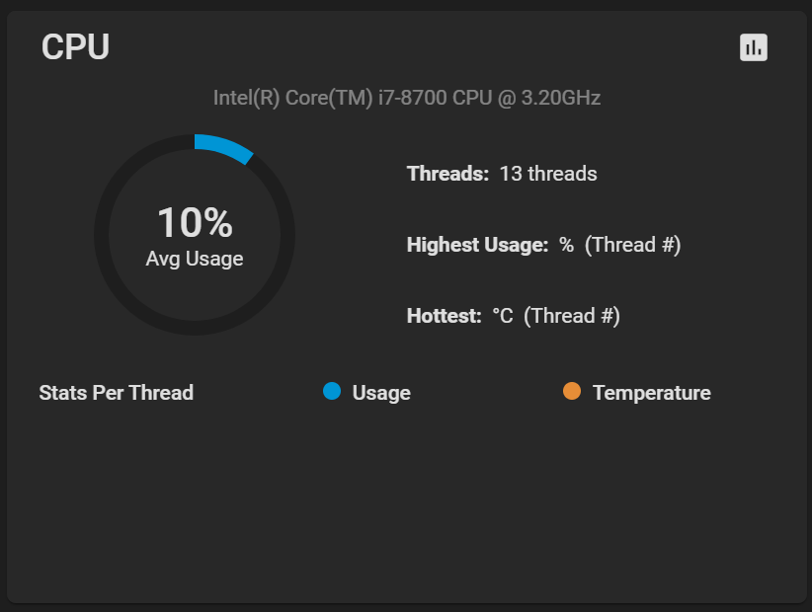Click the Highest Usage label
Viewport: 812px width, 612px height.
(x=477, y=245)
